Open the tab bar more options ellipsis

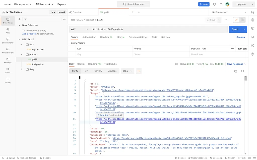tap(139, 12)
